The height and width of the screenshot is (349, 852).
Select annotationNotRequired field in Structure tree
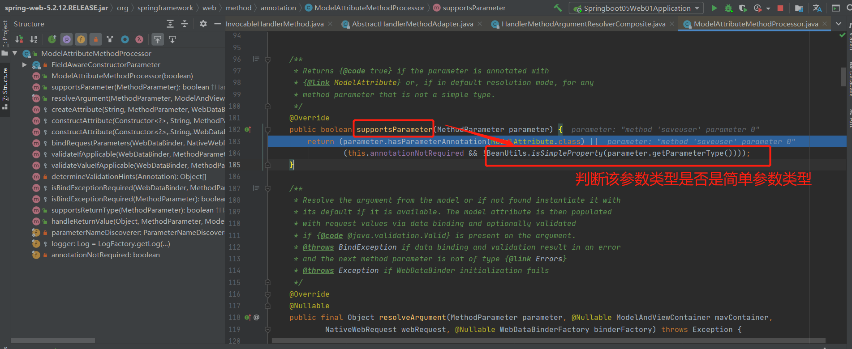[x=106, y=255]
